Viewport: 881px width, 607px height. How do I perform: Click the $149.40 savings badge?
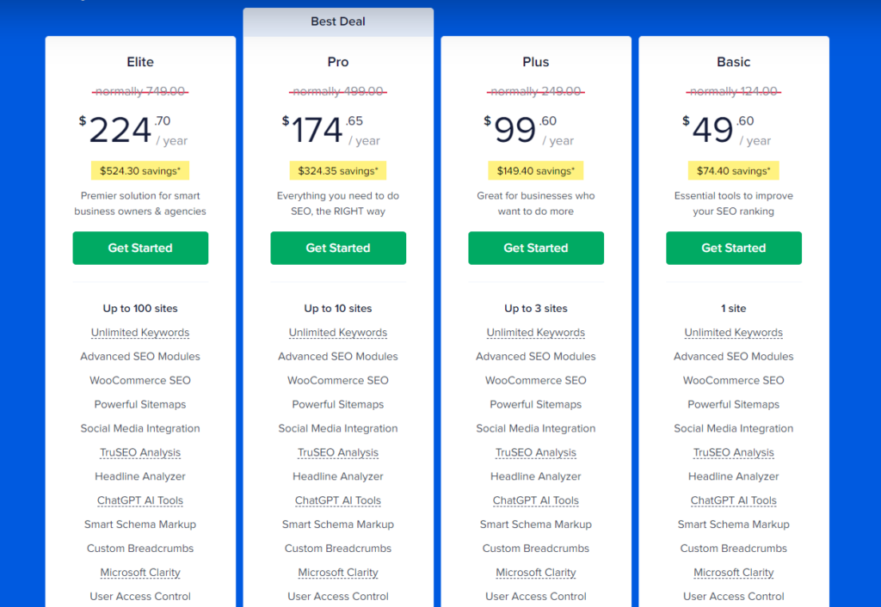535,170
